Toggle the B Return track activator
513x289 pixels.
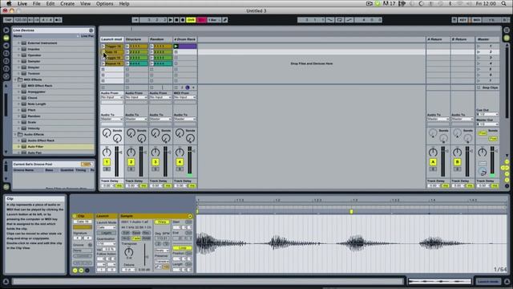[457, 162]
